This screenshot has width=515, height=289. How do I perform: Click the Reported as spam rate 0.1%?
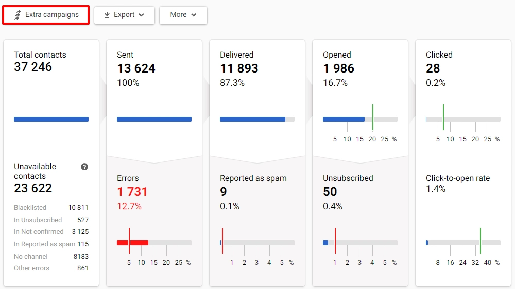click(x=230, y=206)
